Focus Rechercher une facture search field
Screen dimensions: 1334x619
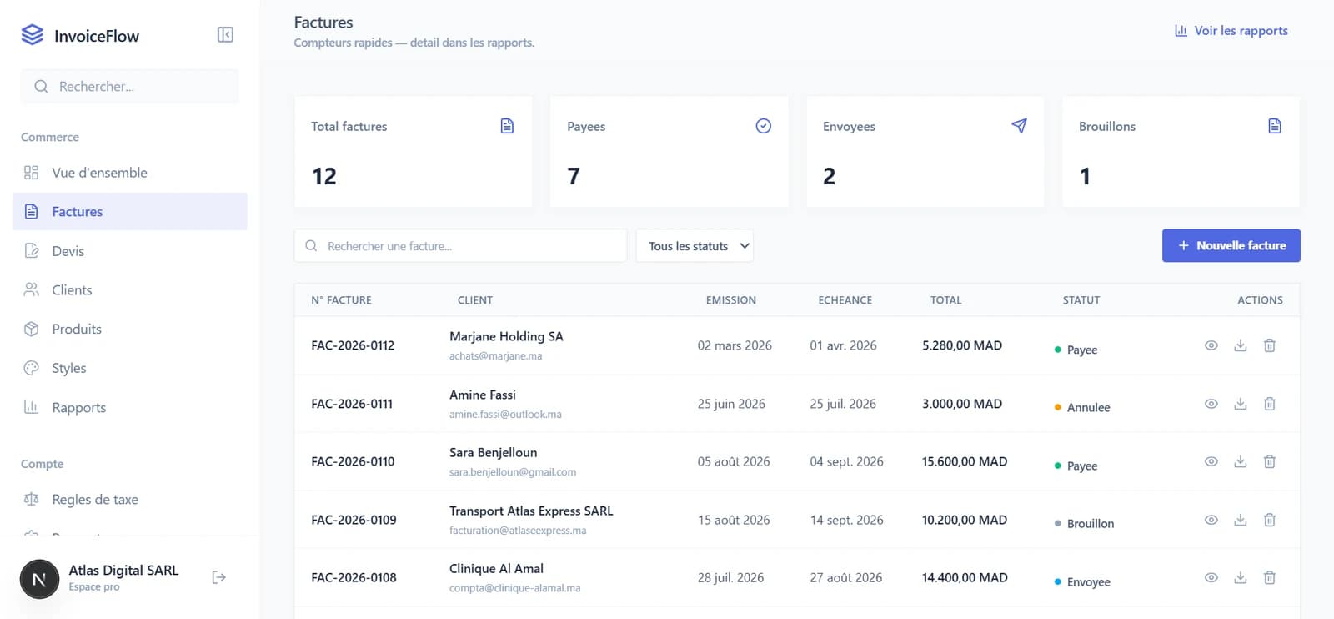click(x=460, y=246)
